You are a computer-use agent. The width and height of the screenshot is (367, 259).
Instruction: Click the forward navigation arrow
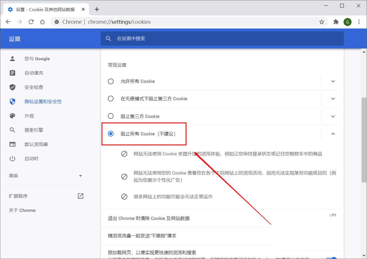coord(19,22)
